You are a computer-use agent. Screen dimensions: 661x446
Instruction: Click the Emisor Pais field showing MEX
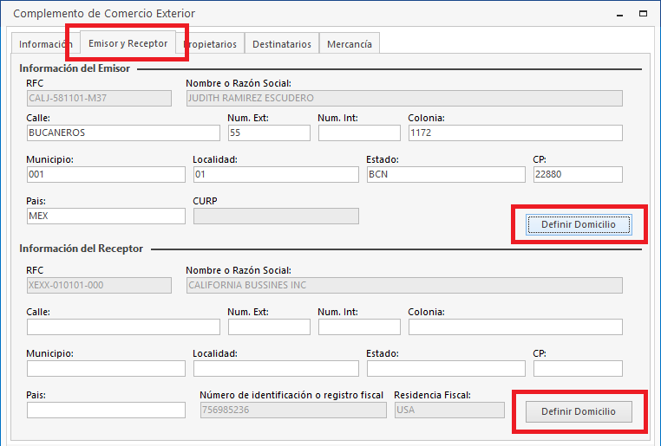click(x=106, y=217)
